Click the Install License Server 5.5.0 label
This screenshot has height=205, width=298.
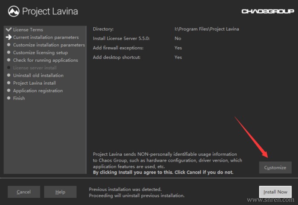[121, 38]
